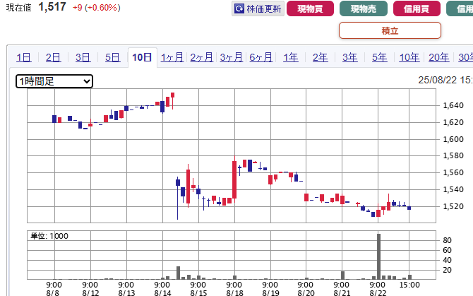Click the 単位: 1000 volume unit label
This screenshot has width=473, height=296.
pos(49,236)
